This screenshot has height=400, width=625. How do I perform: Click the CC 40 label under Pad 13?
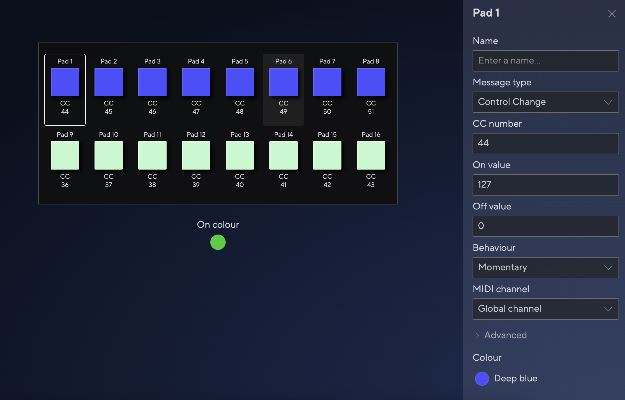[x=240, y=181]
